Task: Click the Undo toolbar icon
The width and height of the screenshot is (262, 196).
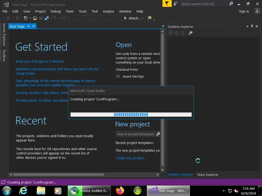Action: pos(55,18)
